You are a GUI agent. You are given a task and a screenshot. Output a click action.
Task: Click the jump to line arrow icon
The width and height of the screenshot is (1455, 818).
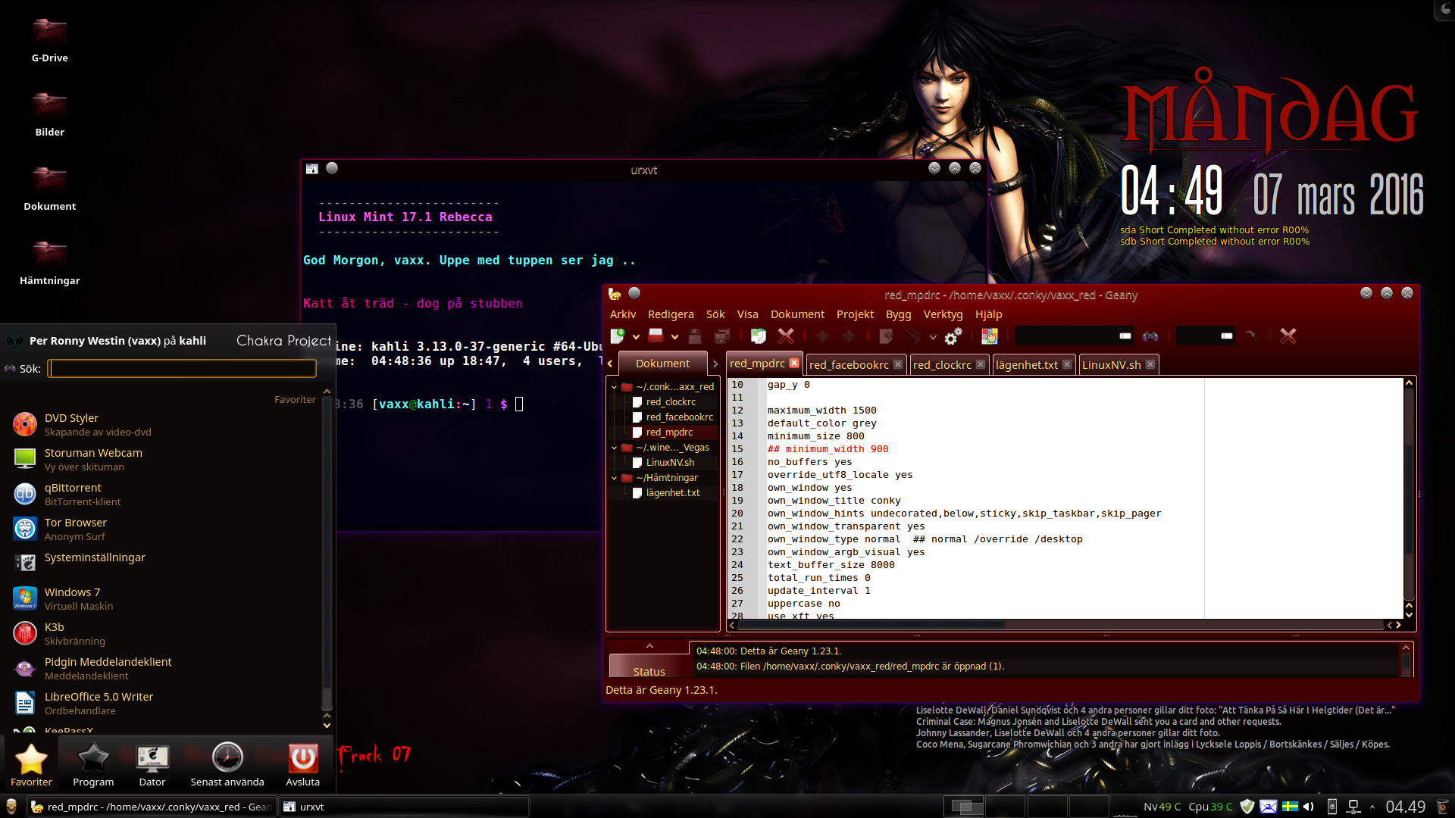1251,336
